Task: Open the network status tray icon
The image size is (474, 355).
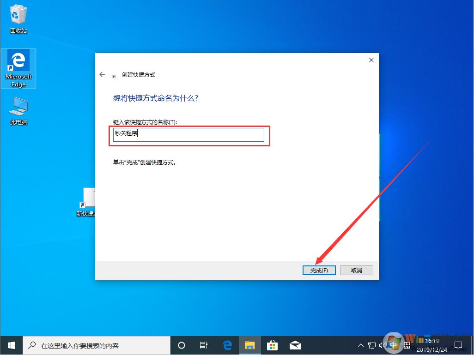Action: point(371,345)
